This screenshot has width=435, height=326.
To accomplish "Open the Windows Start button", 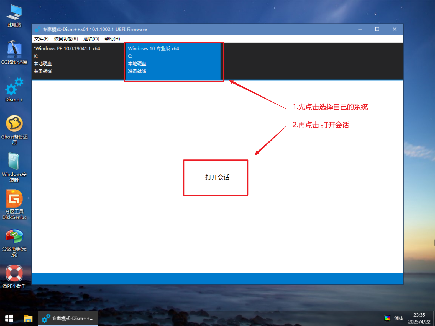I will click(x=9, y=319).
